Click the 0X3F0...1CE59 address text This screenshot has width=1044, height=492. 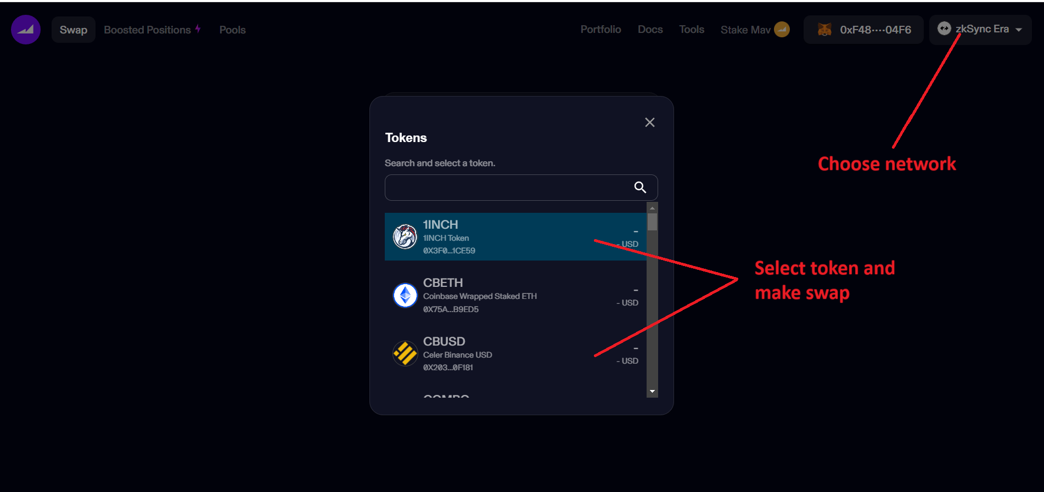point(449,251)
